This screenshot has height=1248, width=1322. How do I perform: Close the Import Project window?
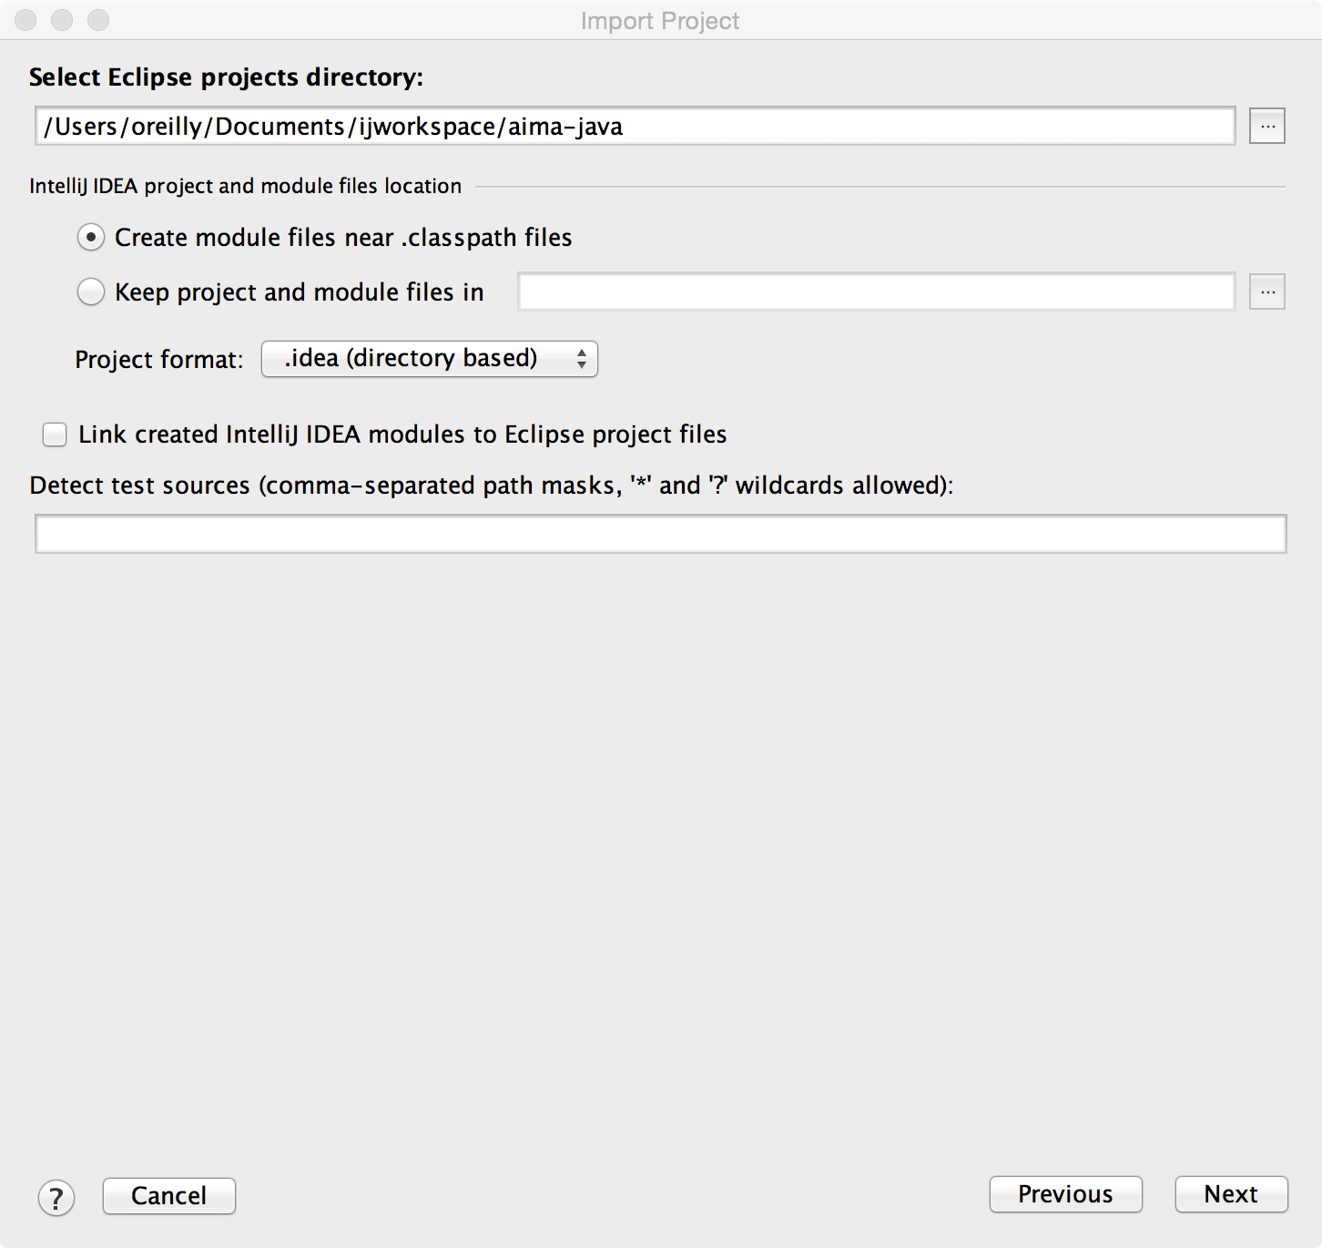tap(25, 20)
